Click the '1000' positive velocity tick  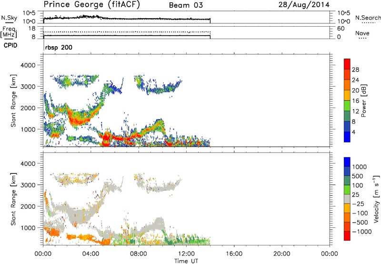(360, 167)
